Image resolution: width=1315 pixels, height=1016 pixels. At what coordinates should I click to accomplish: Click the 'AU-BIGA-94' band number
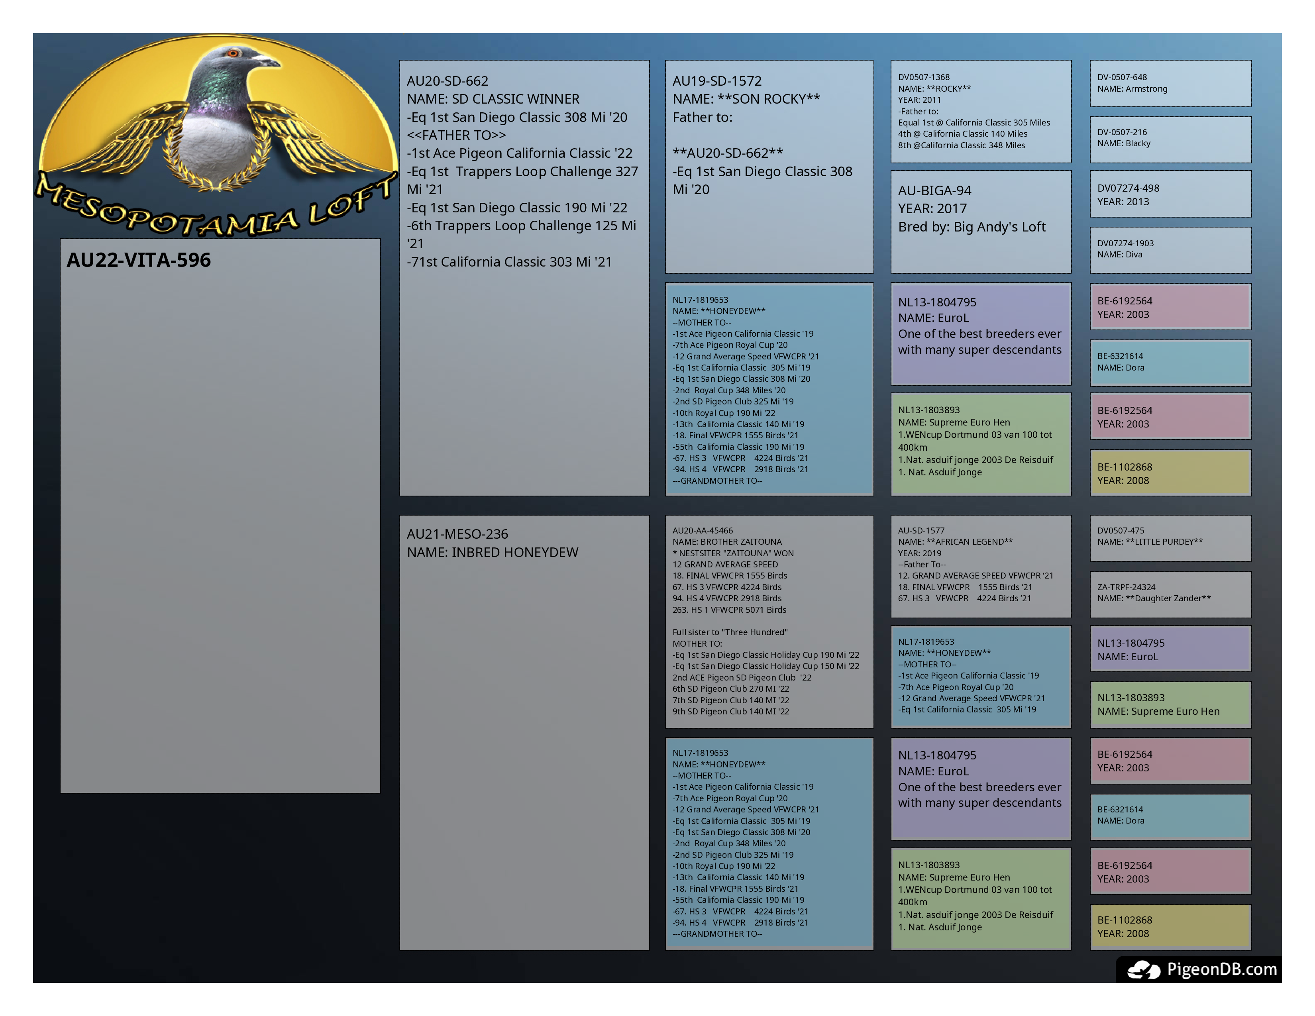coord(935,191)
